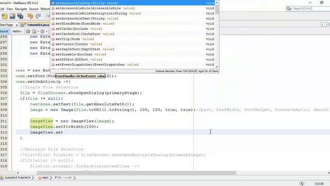
Task: Click the notifications icon in status bar
Action: pyautogui.click(x=302, y=183)
